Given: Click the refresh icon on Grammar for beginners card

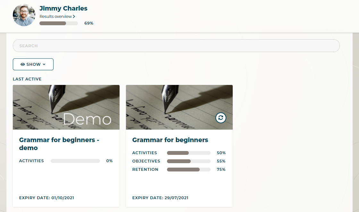Looking at the screenshot, I should pyautogui.click(x=221, y=118).
